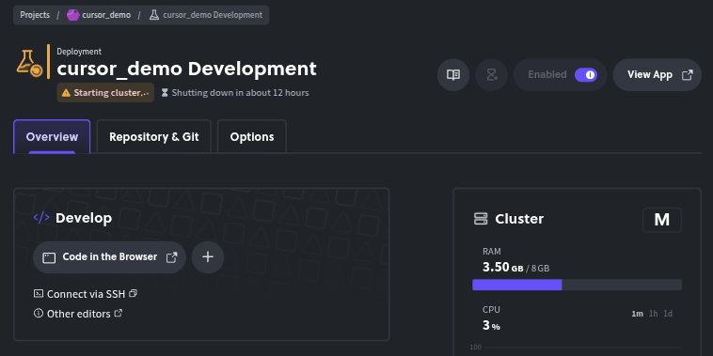Click the 3.50 GB RAM value
The image size is (713, 356).
pyautogui.click(x=503, y=268)
